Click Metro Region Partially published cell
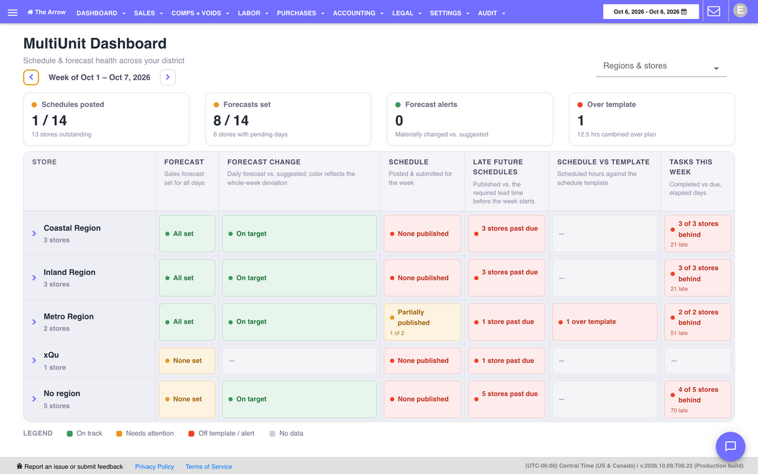 pos(423,322)
